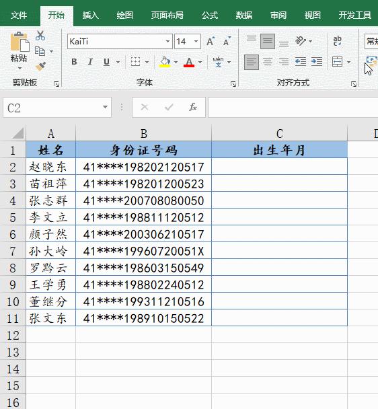Click into the formula bar input
The image size is (378, 409).
[293, 107]
